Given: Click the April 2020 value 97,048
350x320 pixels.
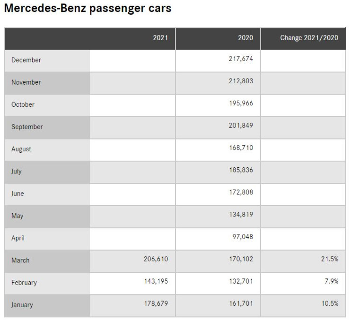Looking at the screenshot, I should pos(243,237).
